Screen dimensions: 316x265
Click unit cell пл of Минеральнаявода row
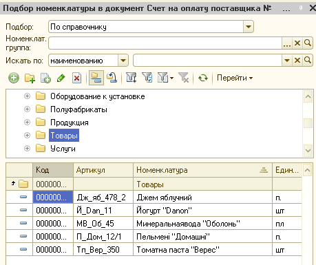click(287, 224)
